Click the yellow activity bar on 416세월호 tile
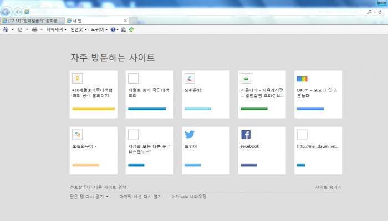Viewport: 388px width, 221px height. click(x=94, y=109)
